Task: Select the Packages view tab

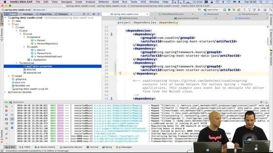Action: pos(28,14)
